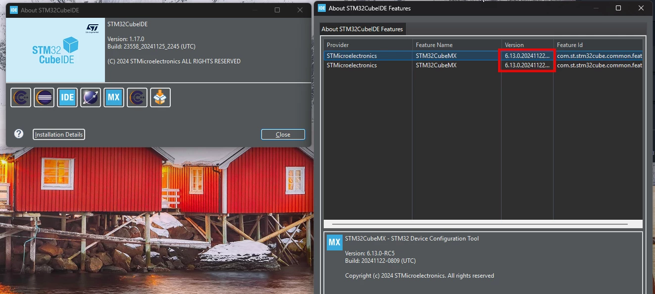
Task: Click the Eclipse platform striped-sphere icon
Action: [44, 98]
